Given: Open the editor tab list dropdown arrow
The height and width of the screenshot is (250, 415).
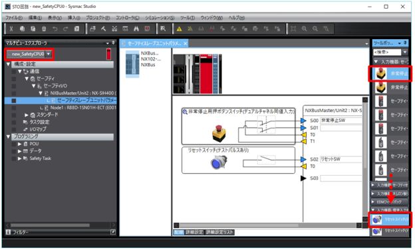Looking at the screenshot, I should coord(366,44).
